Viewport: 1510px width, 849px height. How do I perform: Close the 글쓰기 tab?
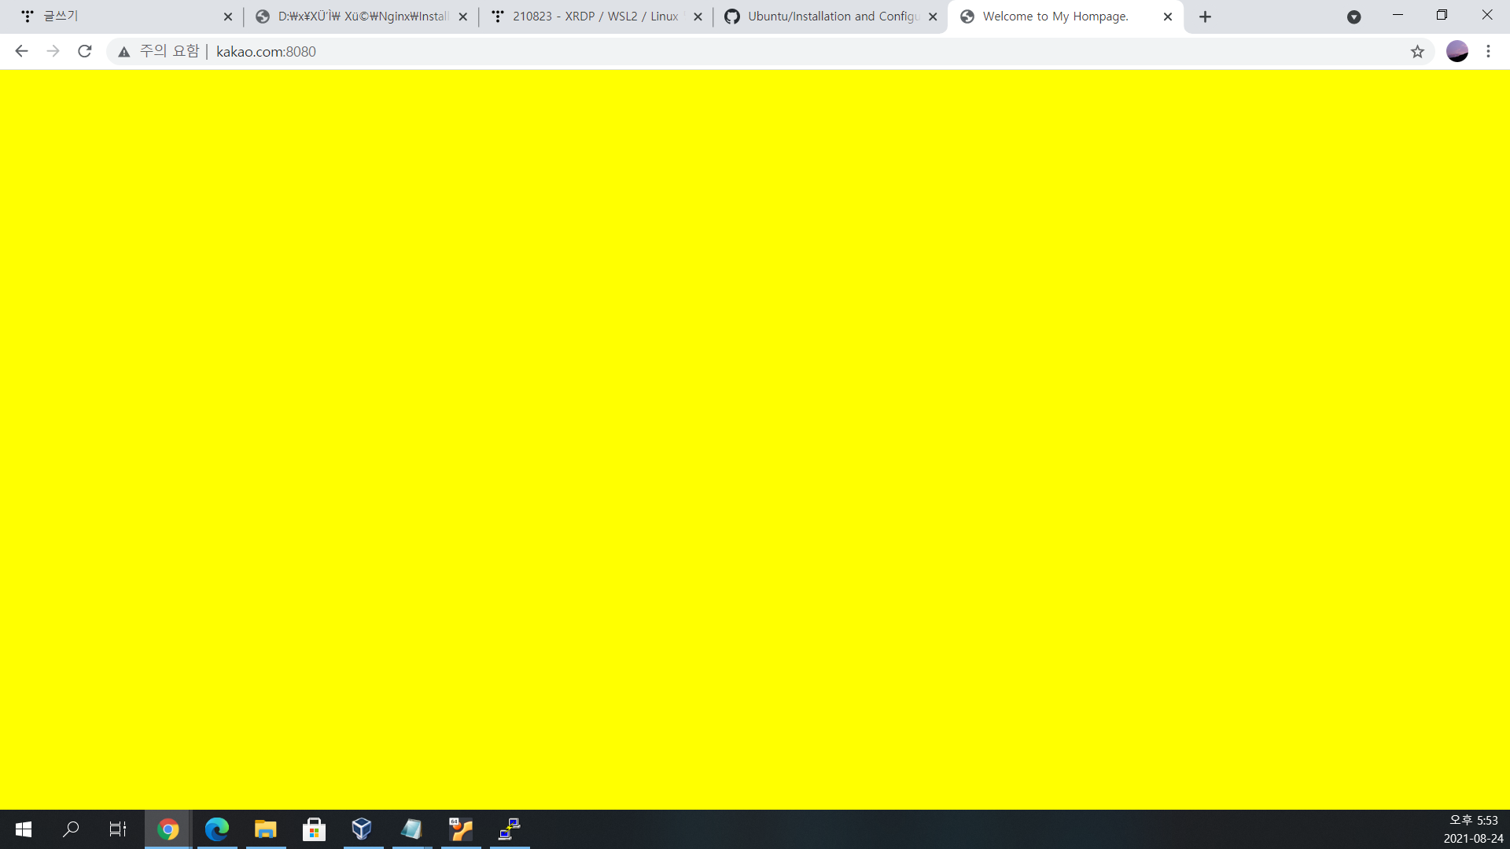(228, 17)
